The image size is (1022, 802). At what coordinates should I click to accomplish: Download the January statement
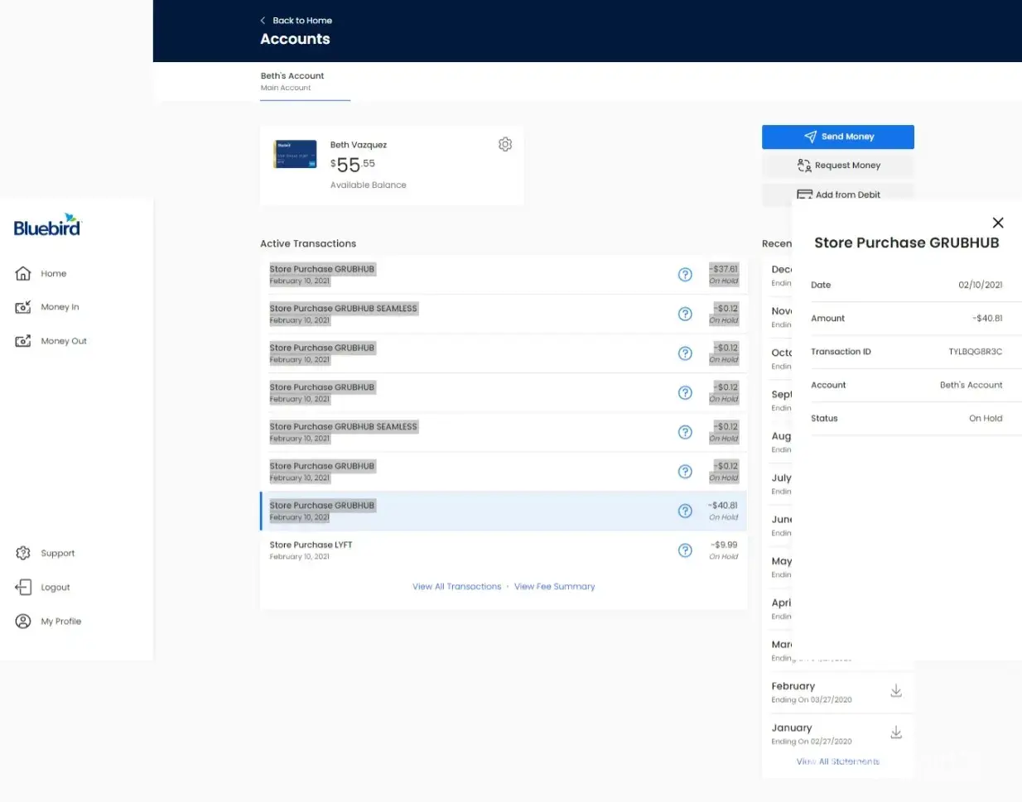[895, 732]
